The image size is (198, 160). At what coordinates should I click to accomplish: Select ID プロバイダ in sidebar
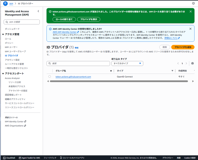coord(12,55)
